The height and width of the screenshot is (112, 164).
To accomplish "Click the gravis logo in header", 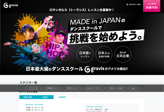I will pos(11,5).
